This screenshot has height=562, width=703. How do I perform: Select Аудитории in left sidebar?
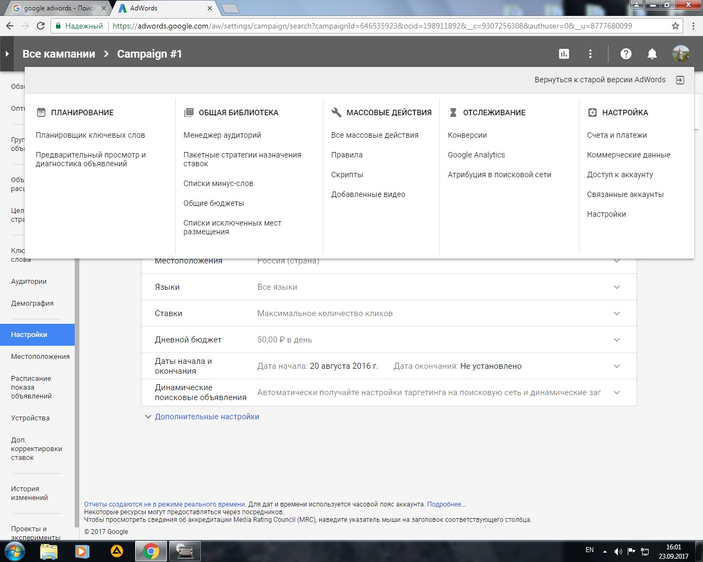(29, 282)
